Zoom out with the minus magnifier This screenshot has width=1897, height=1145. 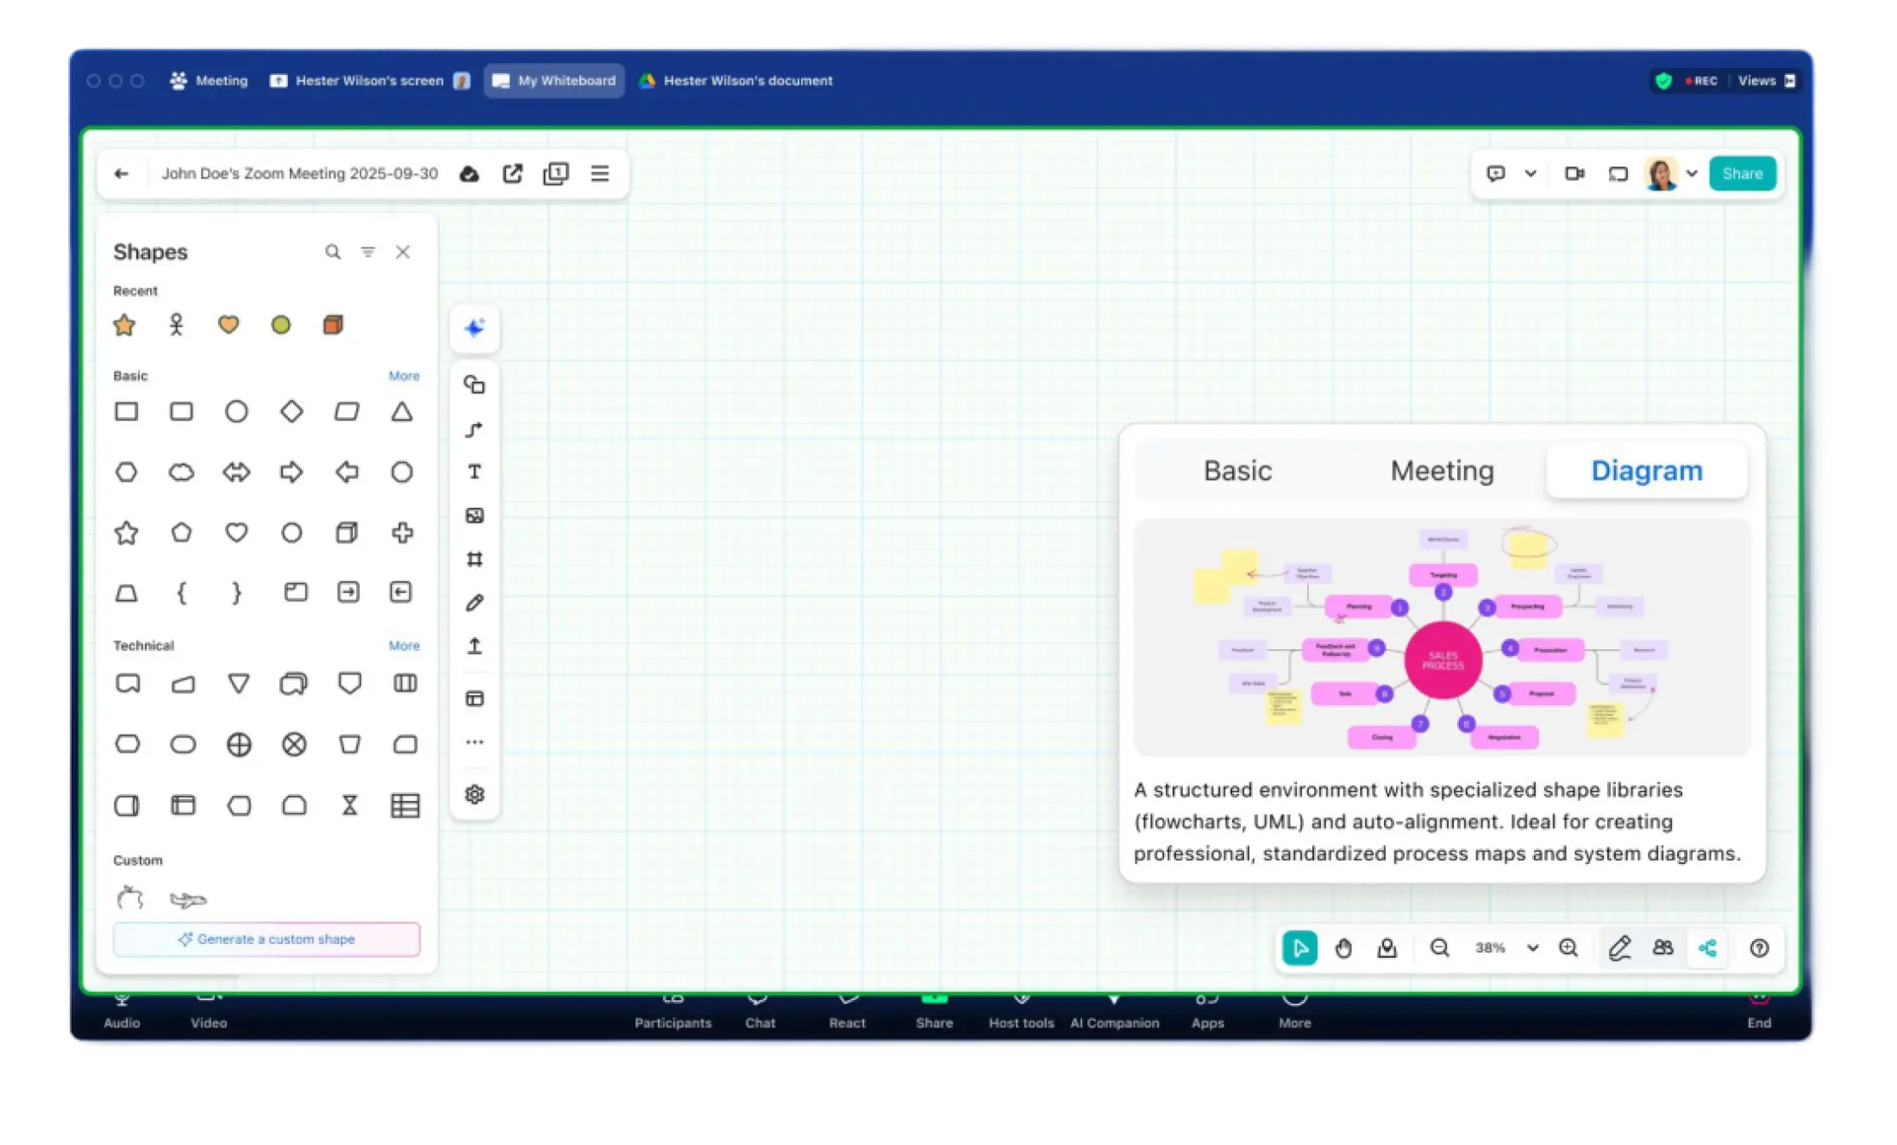pyautogui.click(x=1439, y=948)
